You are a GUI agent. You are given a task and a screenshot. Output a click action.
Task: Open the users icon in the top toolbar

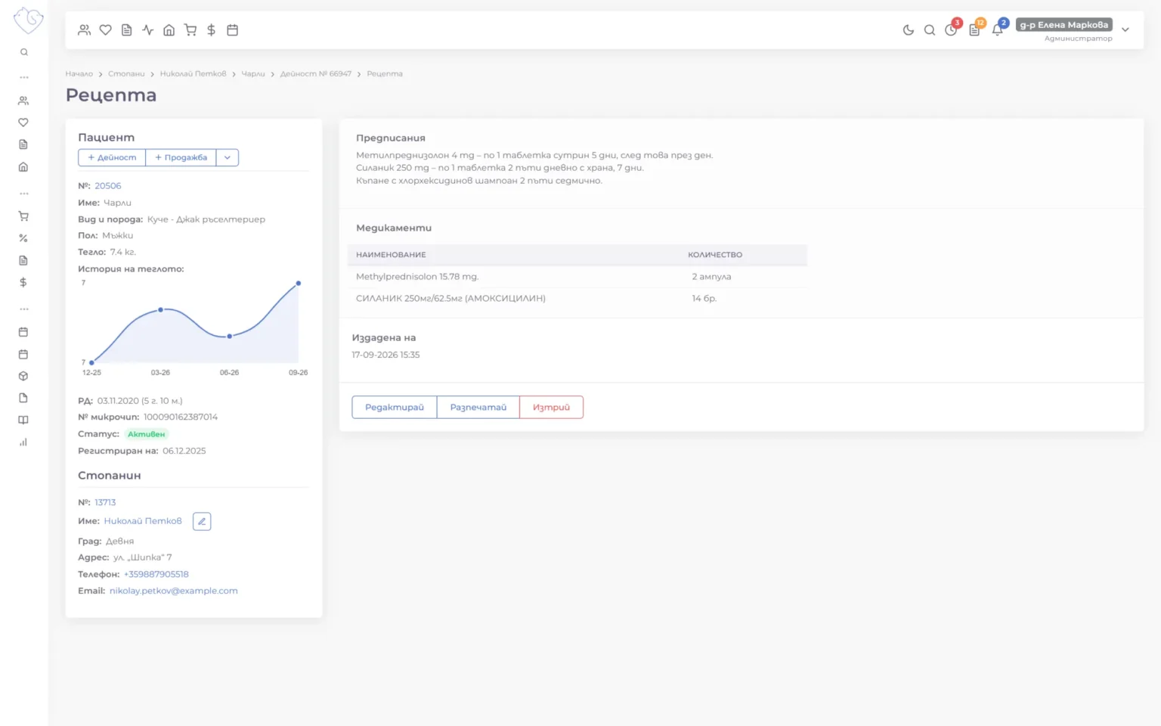pos(85,30)
